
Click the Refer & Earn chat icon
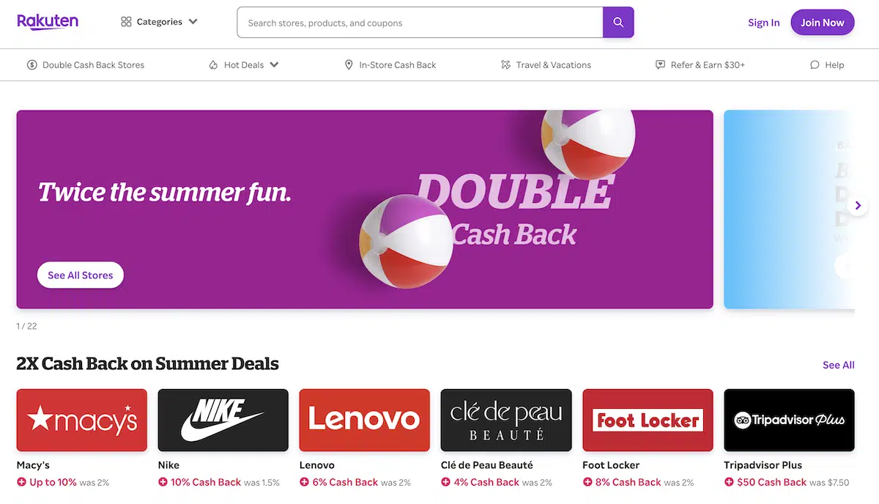click(x=660, y=64)
